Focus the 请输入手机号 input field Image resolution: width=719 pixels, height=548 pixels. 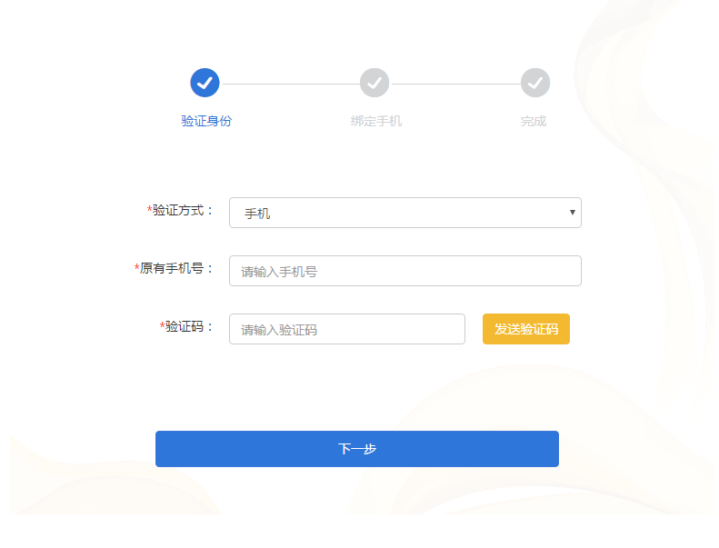tap(405, 271)
